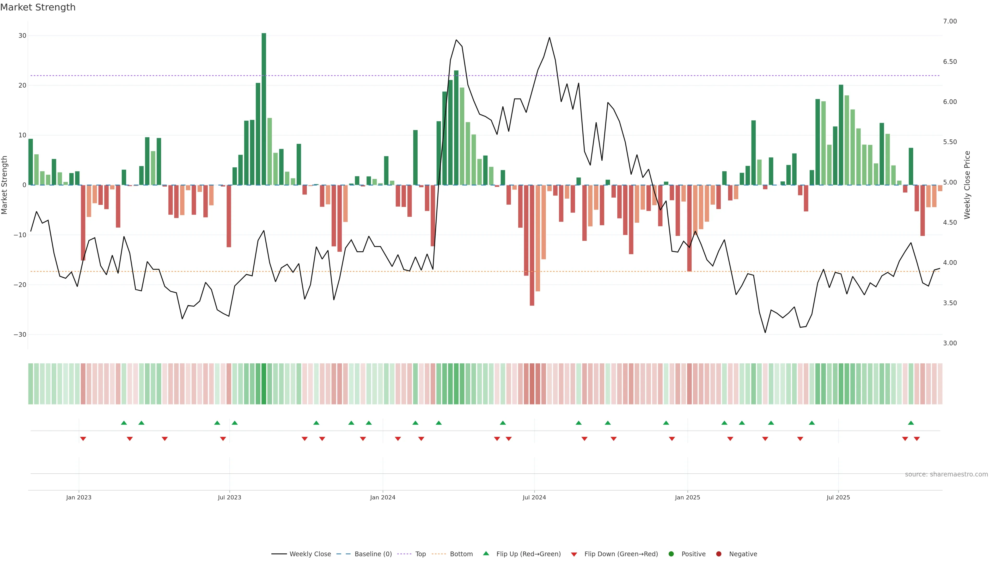This screenshot has height=563, width=1001.
Task: Click the Weekly Close Price axis title
Action: pos(967,185)
